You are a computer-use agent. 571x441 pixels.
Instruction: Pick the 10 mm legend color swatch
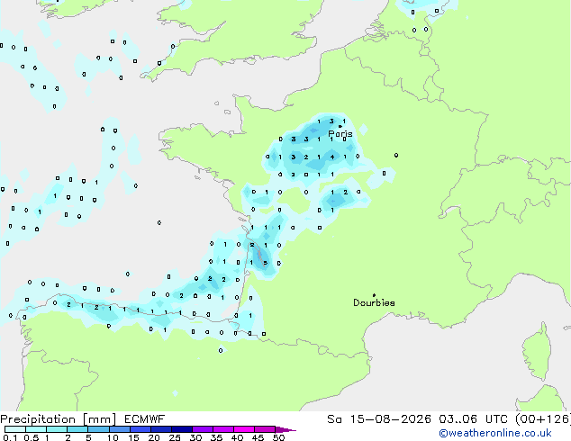(x=119, y=429)
